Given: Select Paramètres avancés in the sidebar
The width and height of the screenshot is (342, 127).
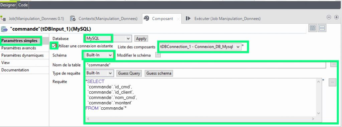Looking at the screenshot, I should [19, 48].
